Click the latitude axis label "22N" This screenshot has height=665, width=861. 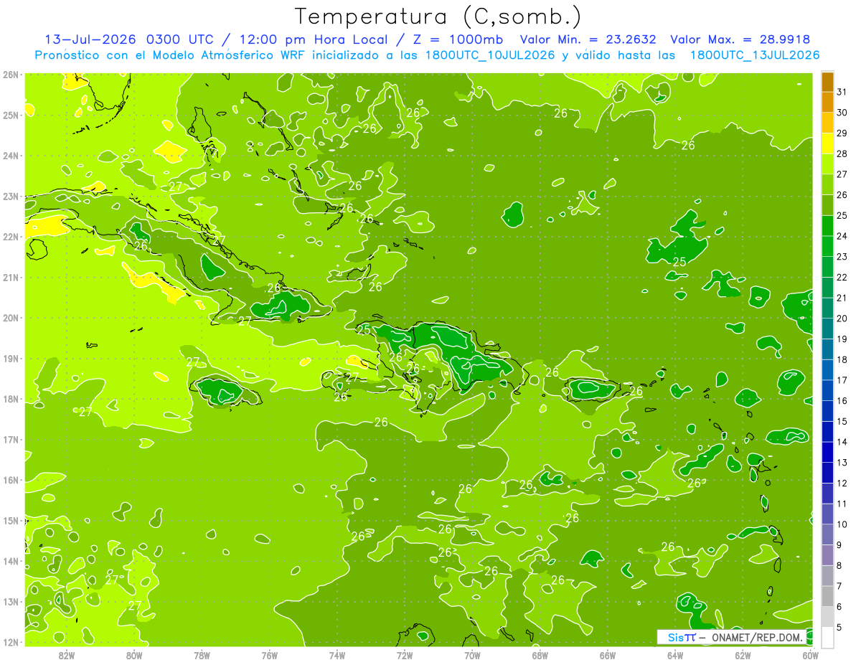point(11,237)
